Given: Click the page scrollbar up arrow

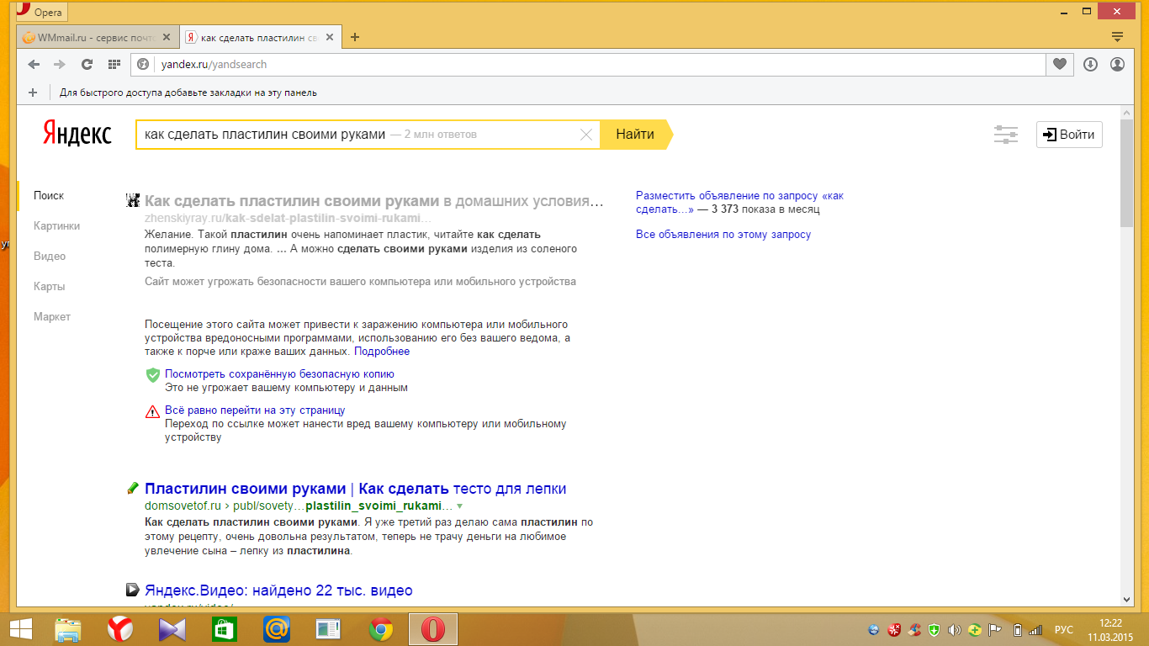Looking at the screenshot, I should click(x=1127, y=113).
